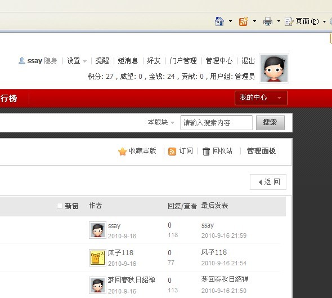Open the 设置 dropdown menu
Image resolution: width=332 pixels, height=298 pixels.
point(77,61)
